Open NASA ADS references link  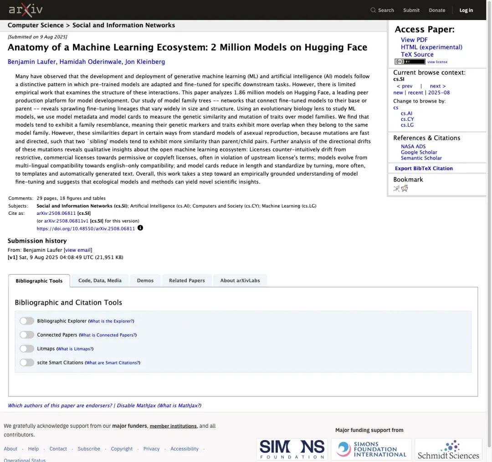click(x=413, y=146)
